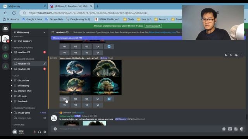Open gift icon in message bar
This screenshot has height=139, width=248.
coord(224,129)
